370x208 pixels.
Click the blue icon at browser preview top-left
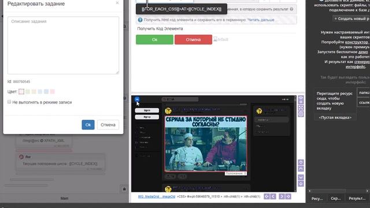click(x=137, y=99)
